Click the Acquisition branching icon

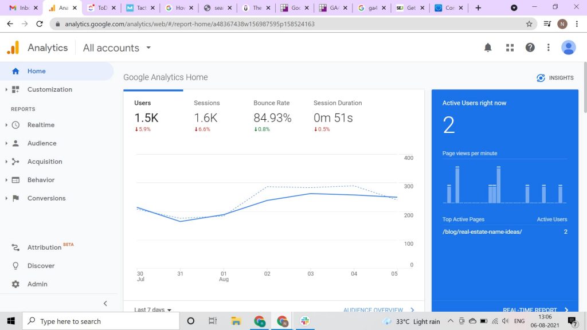coord(15,162)
